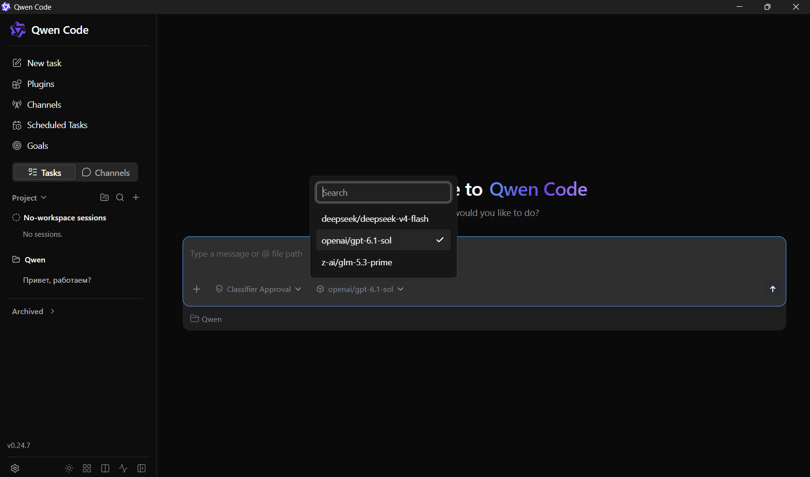Select openai/gpt-6.1-sol model option
This screenshot has height=477, width=810.
coord(384,240)
